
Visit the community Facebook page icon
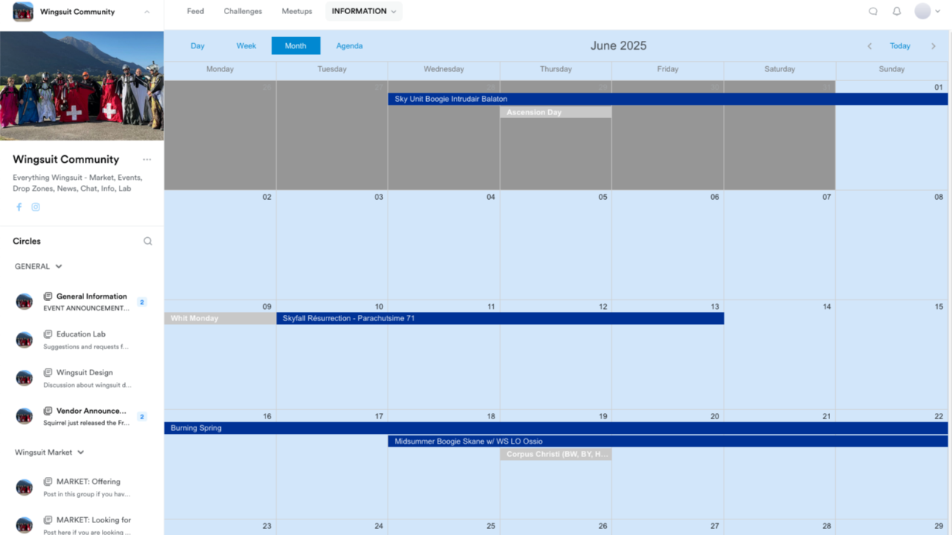click(19, 207)
